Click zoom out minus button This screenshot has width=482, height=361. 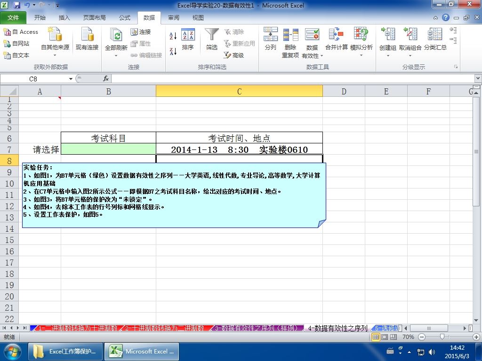point(422,337)
